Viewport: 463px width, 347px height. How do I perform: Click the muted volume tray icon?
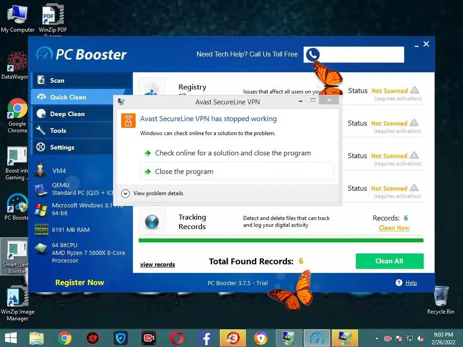[x=420, y=338]
